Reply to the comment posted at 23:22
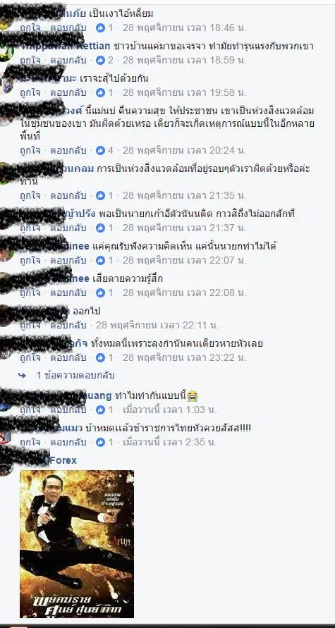Image resolution: width=335 pixels, height=628 pixels. coord(68,357)
